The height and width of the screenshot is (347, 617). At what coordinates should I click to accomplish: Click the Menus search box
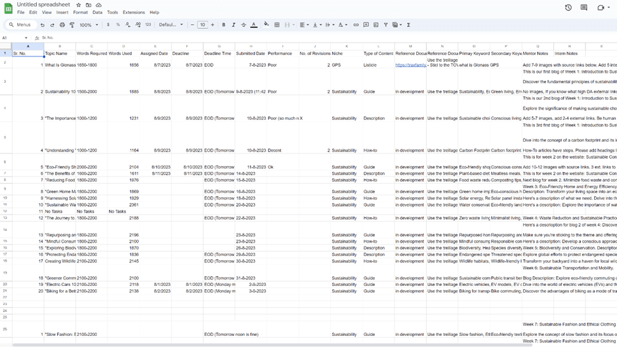click(x=20, y=25)
